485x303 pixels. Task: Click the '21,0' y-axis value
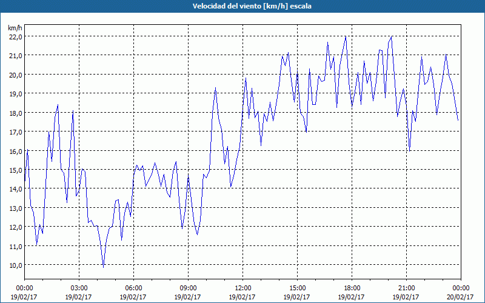click(15, 56)
